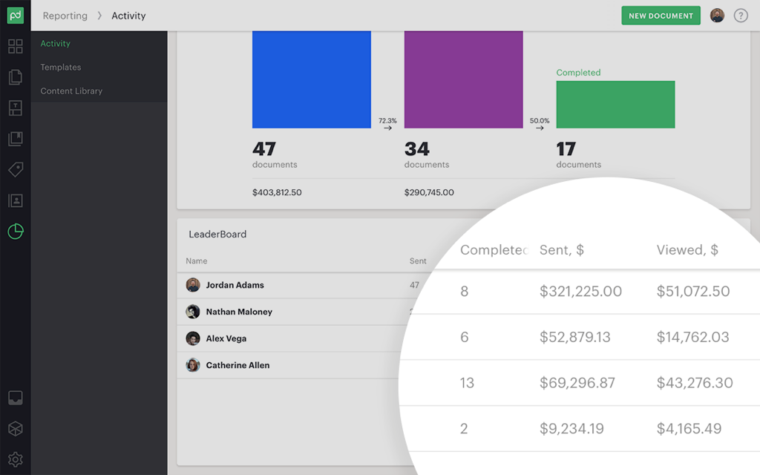Image resolution: width=760 pixels, height=475 pixels.
Task: Click the 72.3% conversion rate label
Action: (387, 121)
